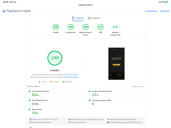The height and width of the screenshot is (128, 171).
Task: Click green circle 90–100 legend icon
Action: (x=64, y=82)
